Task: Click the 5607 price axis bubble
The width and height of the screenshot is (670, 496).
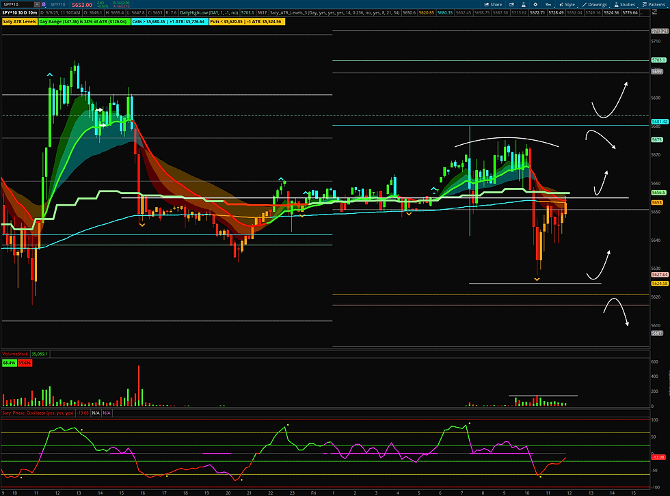Action: tap(657, 333)
